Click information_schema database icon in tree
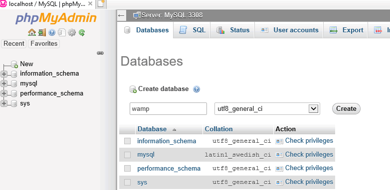The width and height of the screenshot is (390, 190). click(x=14, y=74)
